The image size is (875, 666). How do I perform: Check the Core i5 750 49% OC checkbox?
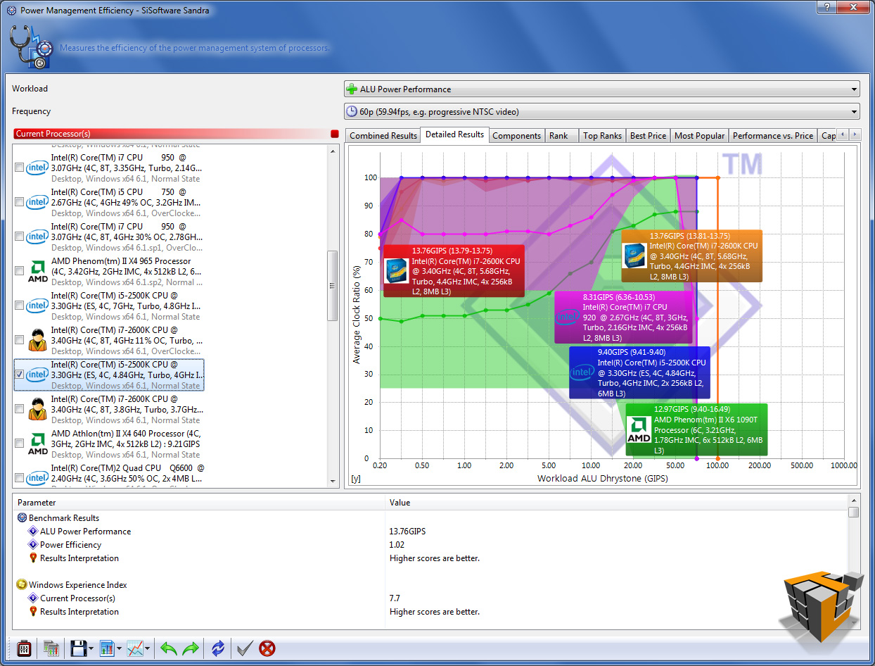tap(19, 203)
